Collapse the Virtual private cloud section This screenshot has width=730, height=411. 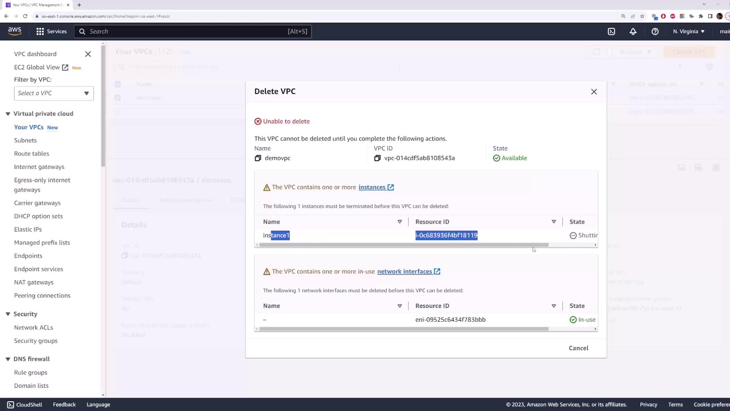tap(8, 114)
